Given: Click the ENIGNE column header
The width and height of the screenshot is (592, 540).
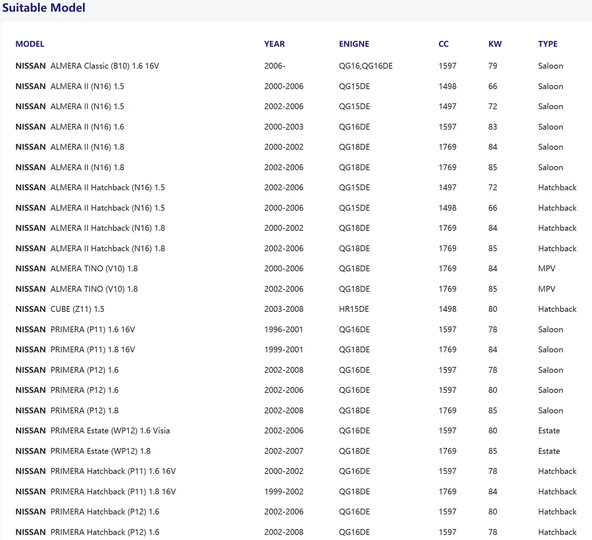Looking at the screenshot, I should [354, 44].
